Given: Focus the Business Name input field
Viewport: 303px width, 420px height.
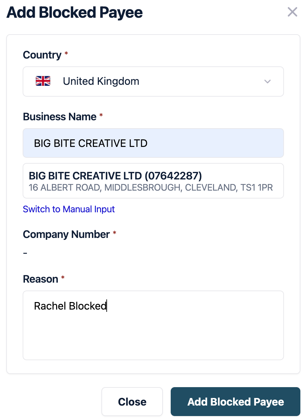Looking at the screenshot, I should [x=153, y=143].
